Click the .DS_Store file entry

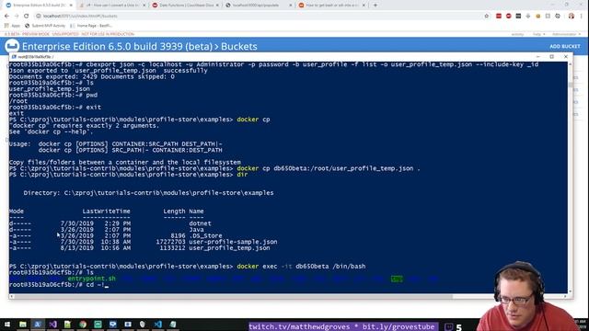click(205, 235)
